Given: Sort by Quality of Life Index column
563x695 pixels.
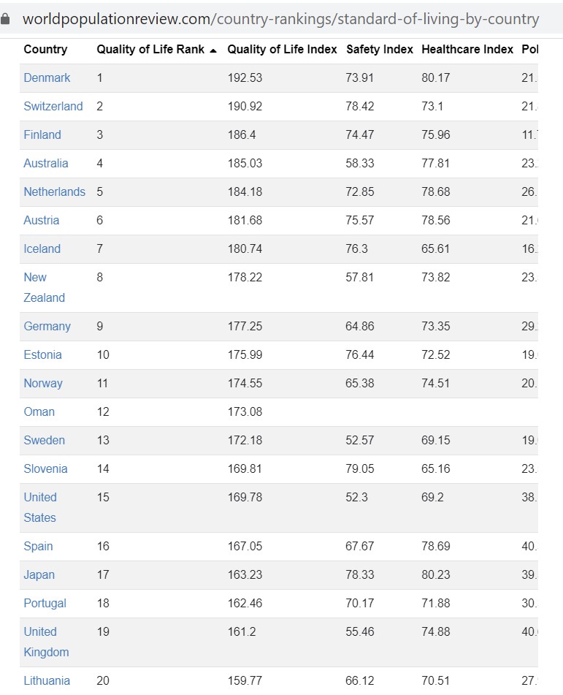Looking at the screenshot, I should click(x=282, y=49).
